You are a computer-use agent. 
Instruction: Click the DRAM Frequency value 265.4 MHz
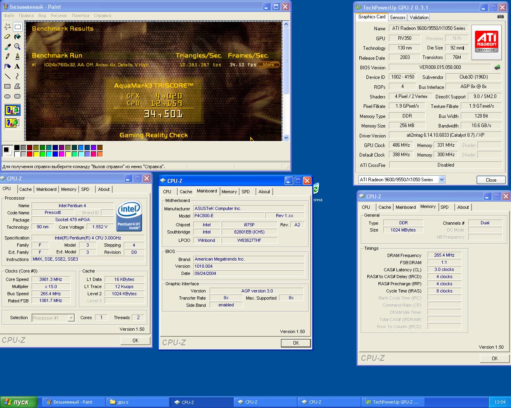click(444, 255)
